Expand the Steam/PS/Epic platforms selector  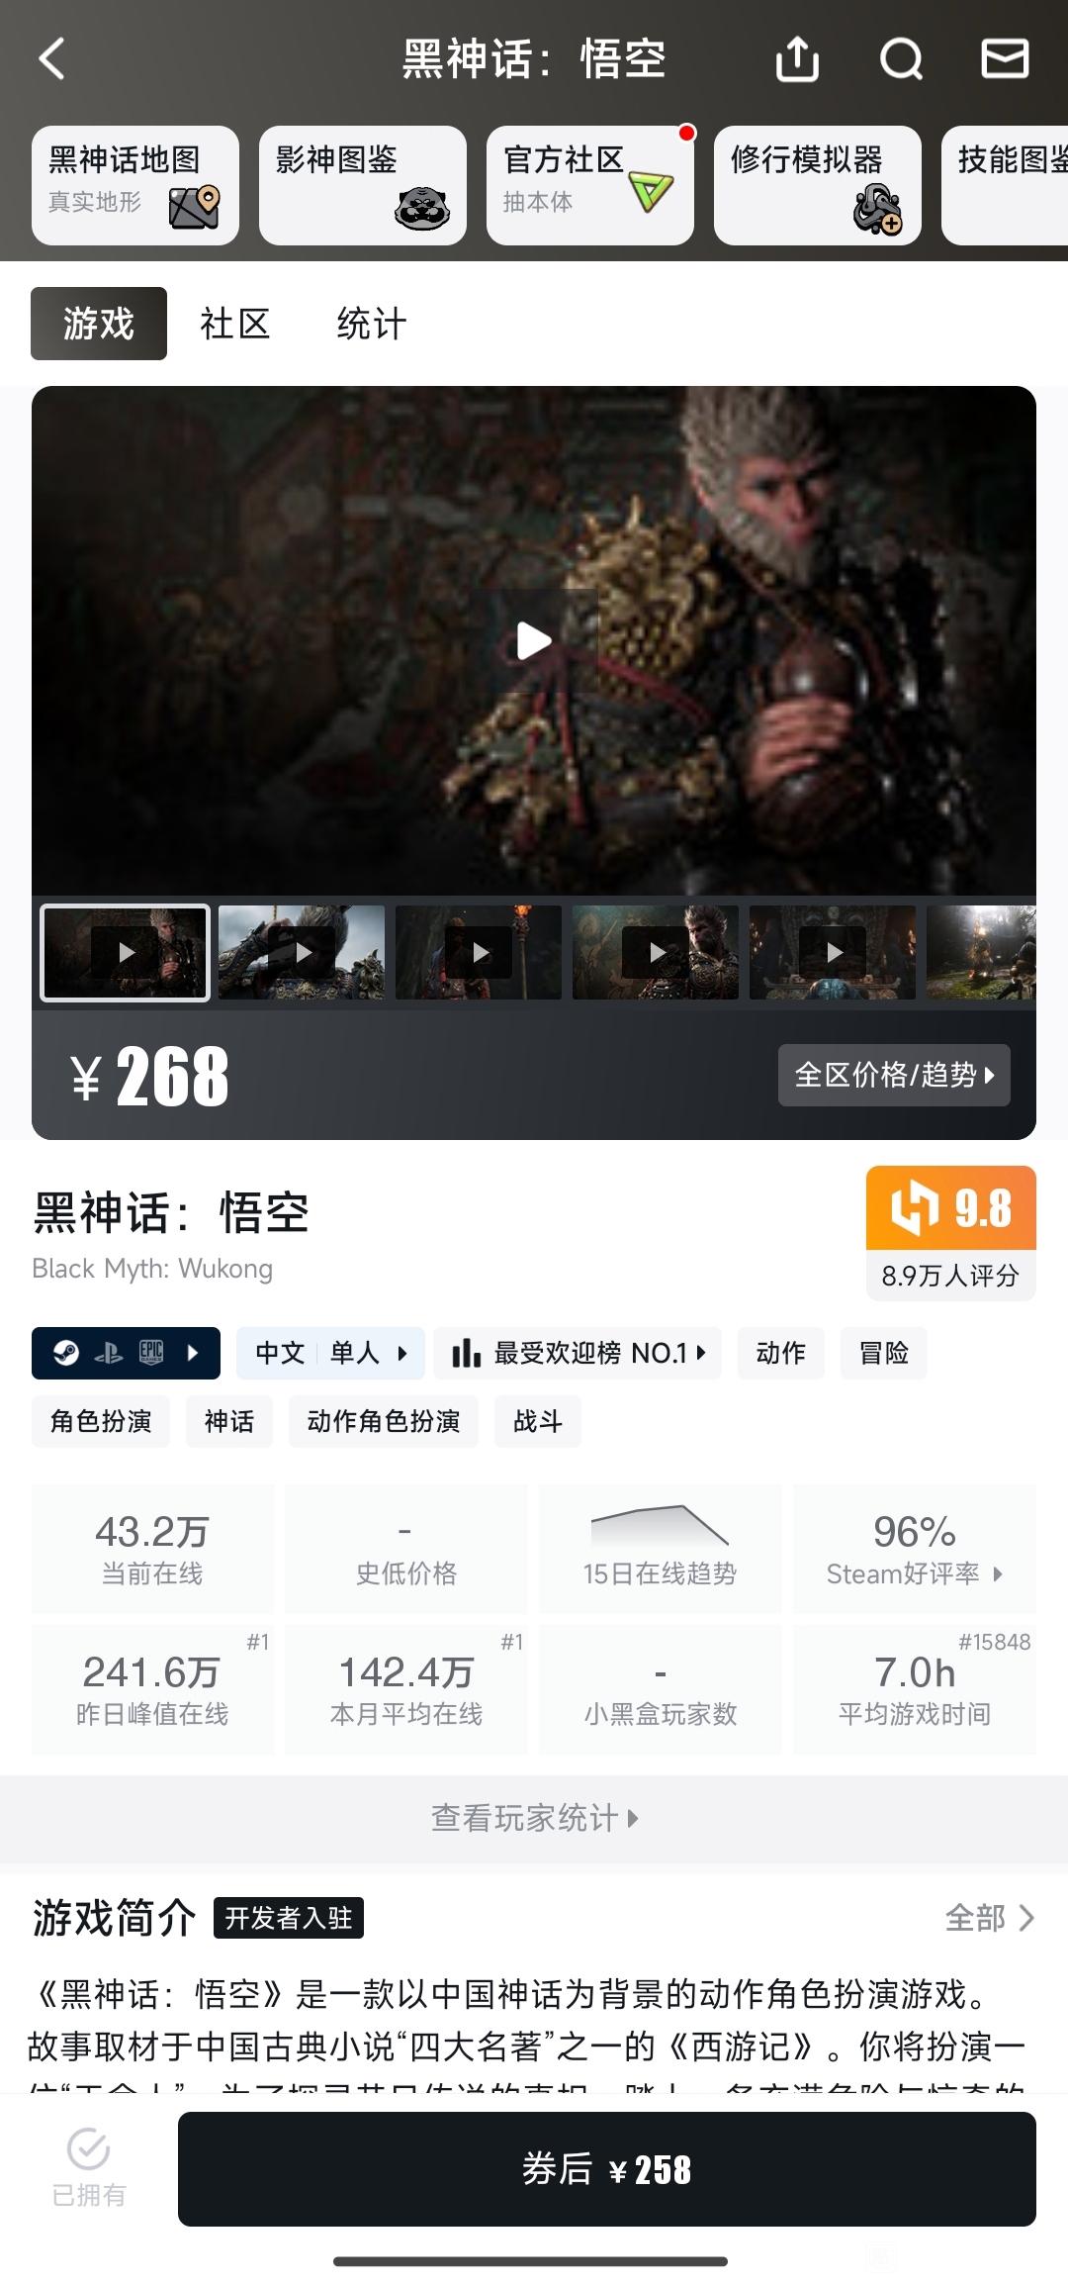(x=126, y=1353)
